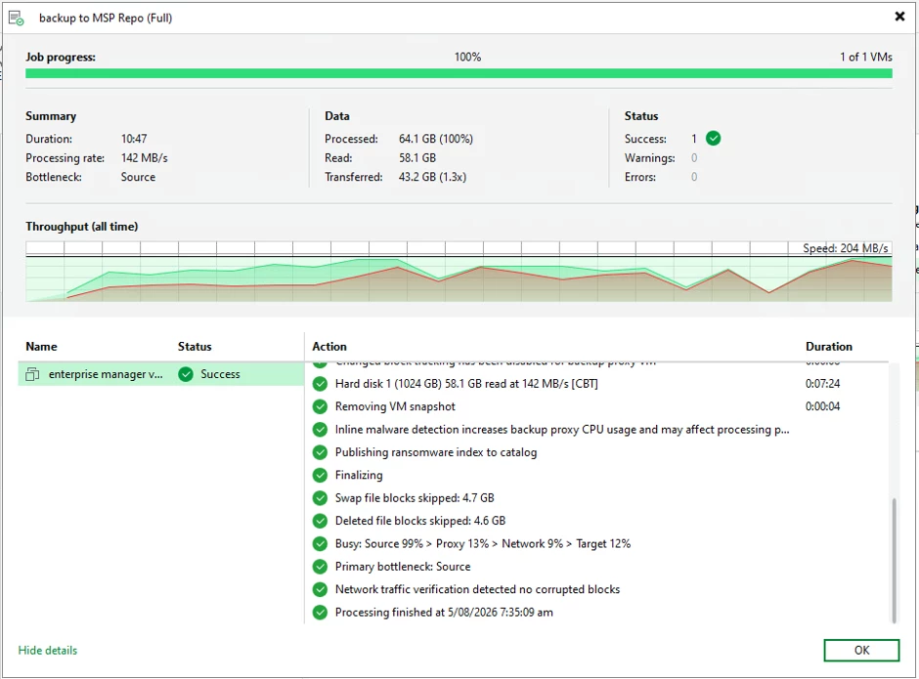The height and width of the screenshot is (679, 919).
Task: Select Swap file blocks skipped: 4.7 GB
Action: (415, 498)
